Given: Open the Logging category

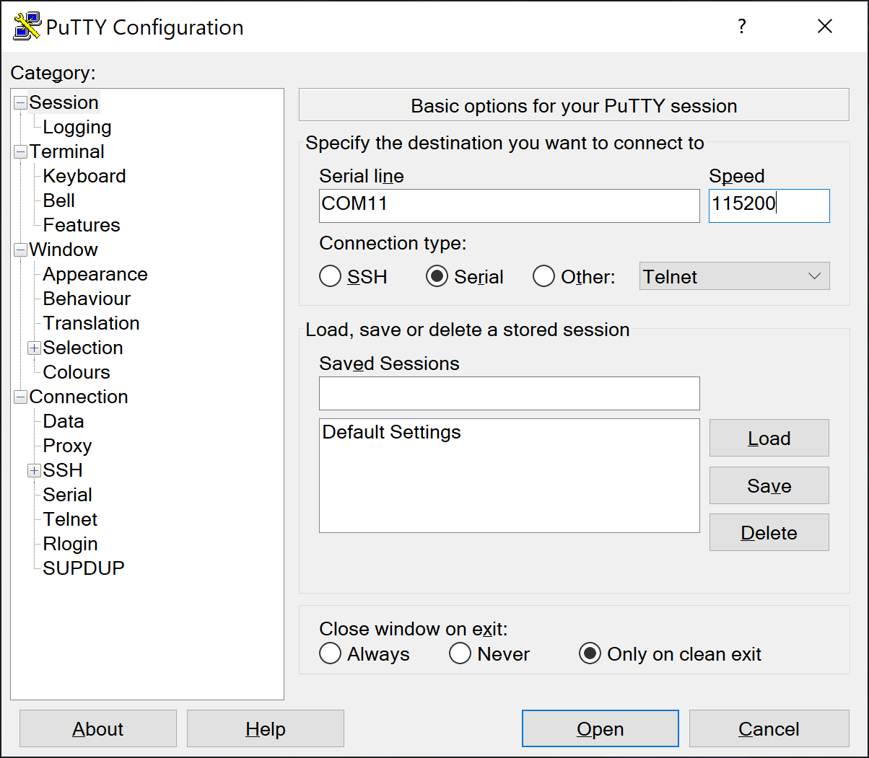Looking at the screenshot, I should tap(77, 127).
